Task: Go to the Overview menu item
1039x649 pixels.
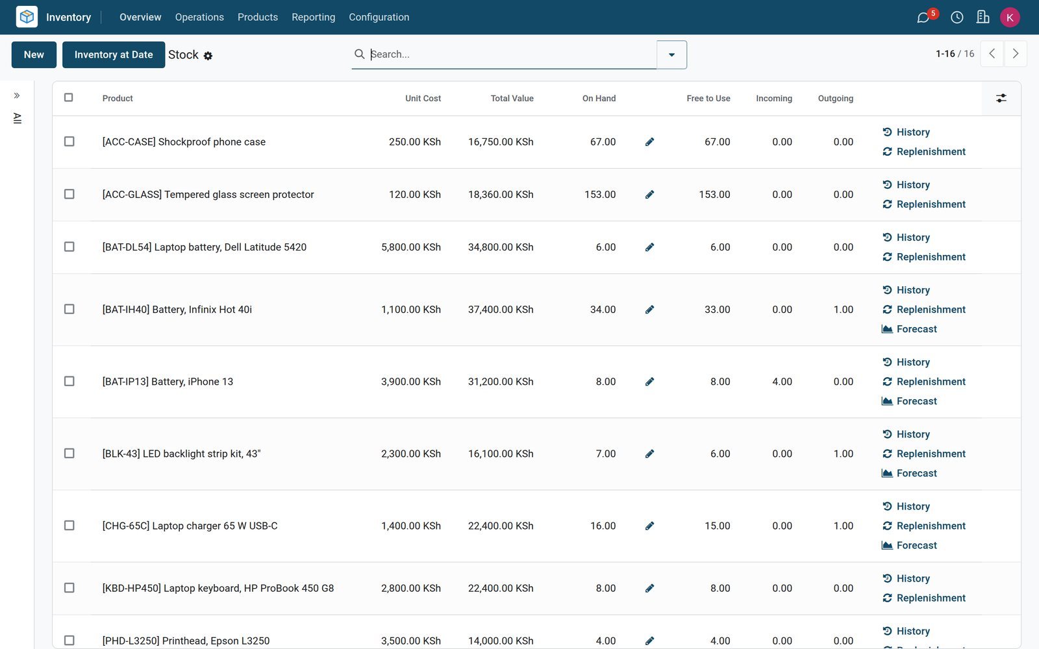Action: point(140,18)
